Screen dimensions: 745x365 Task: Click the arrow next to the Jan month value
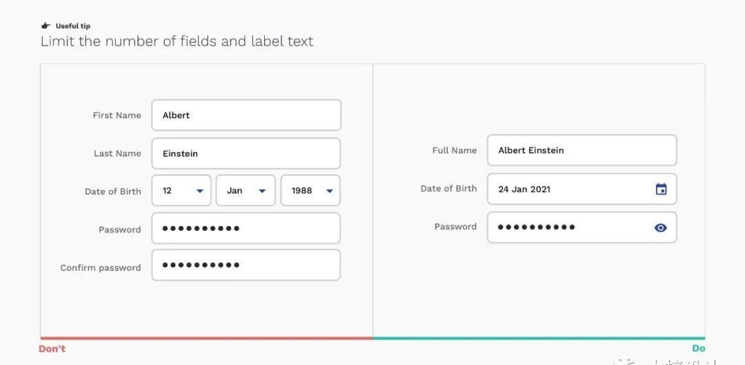(x=262, y=191)
